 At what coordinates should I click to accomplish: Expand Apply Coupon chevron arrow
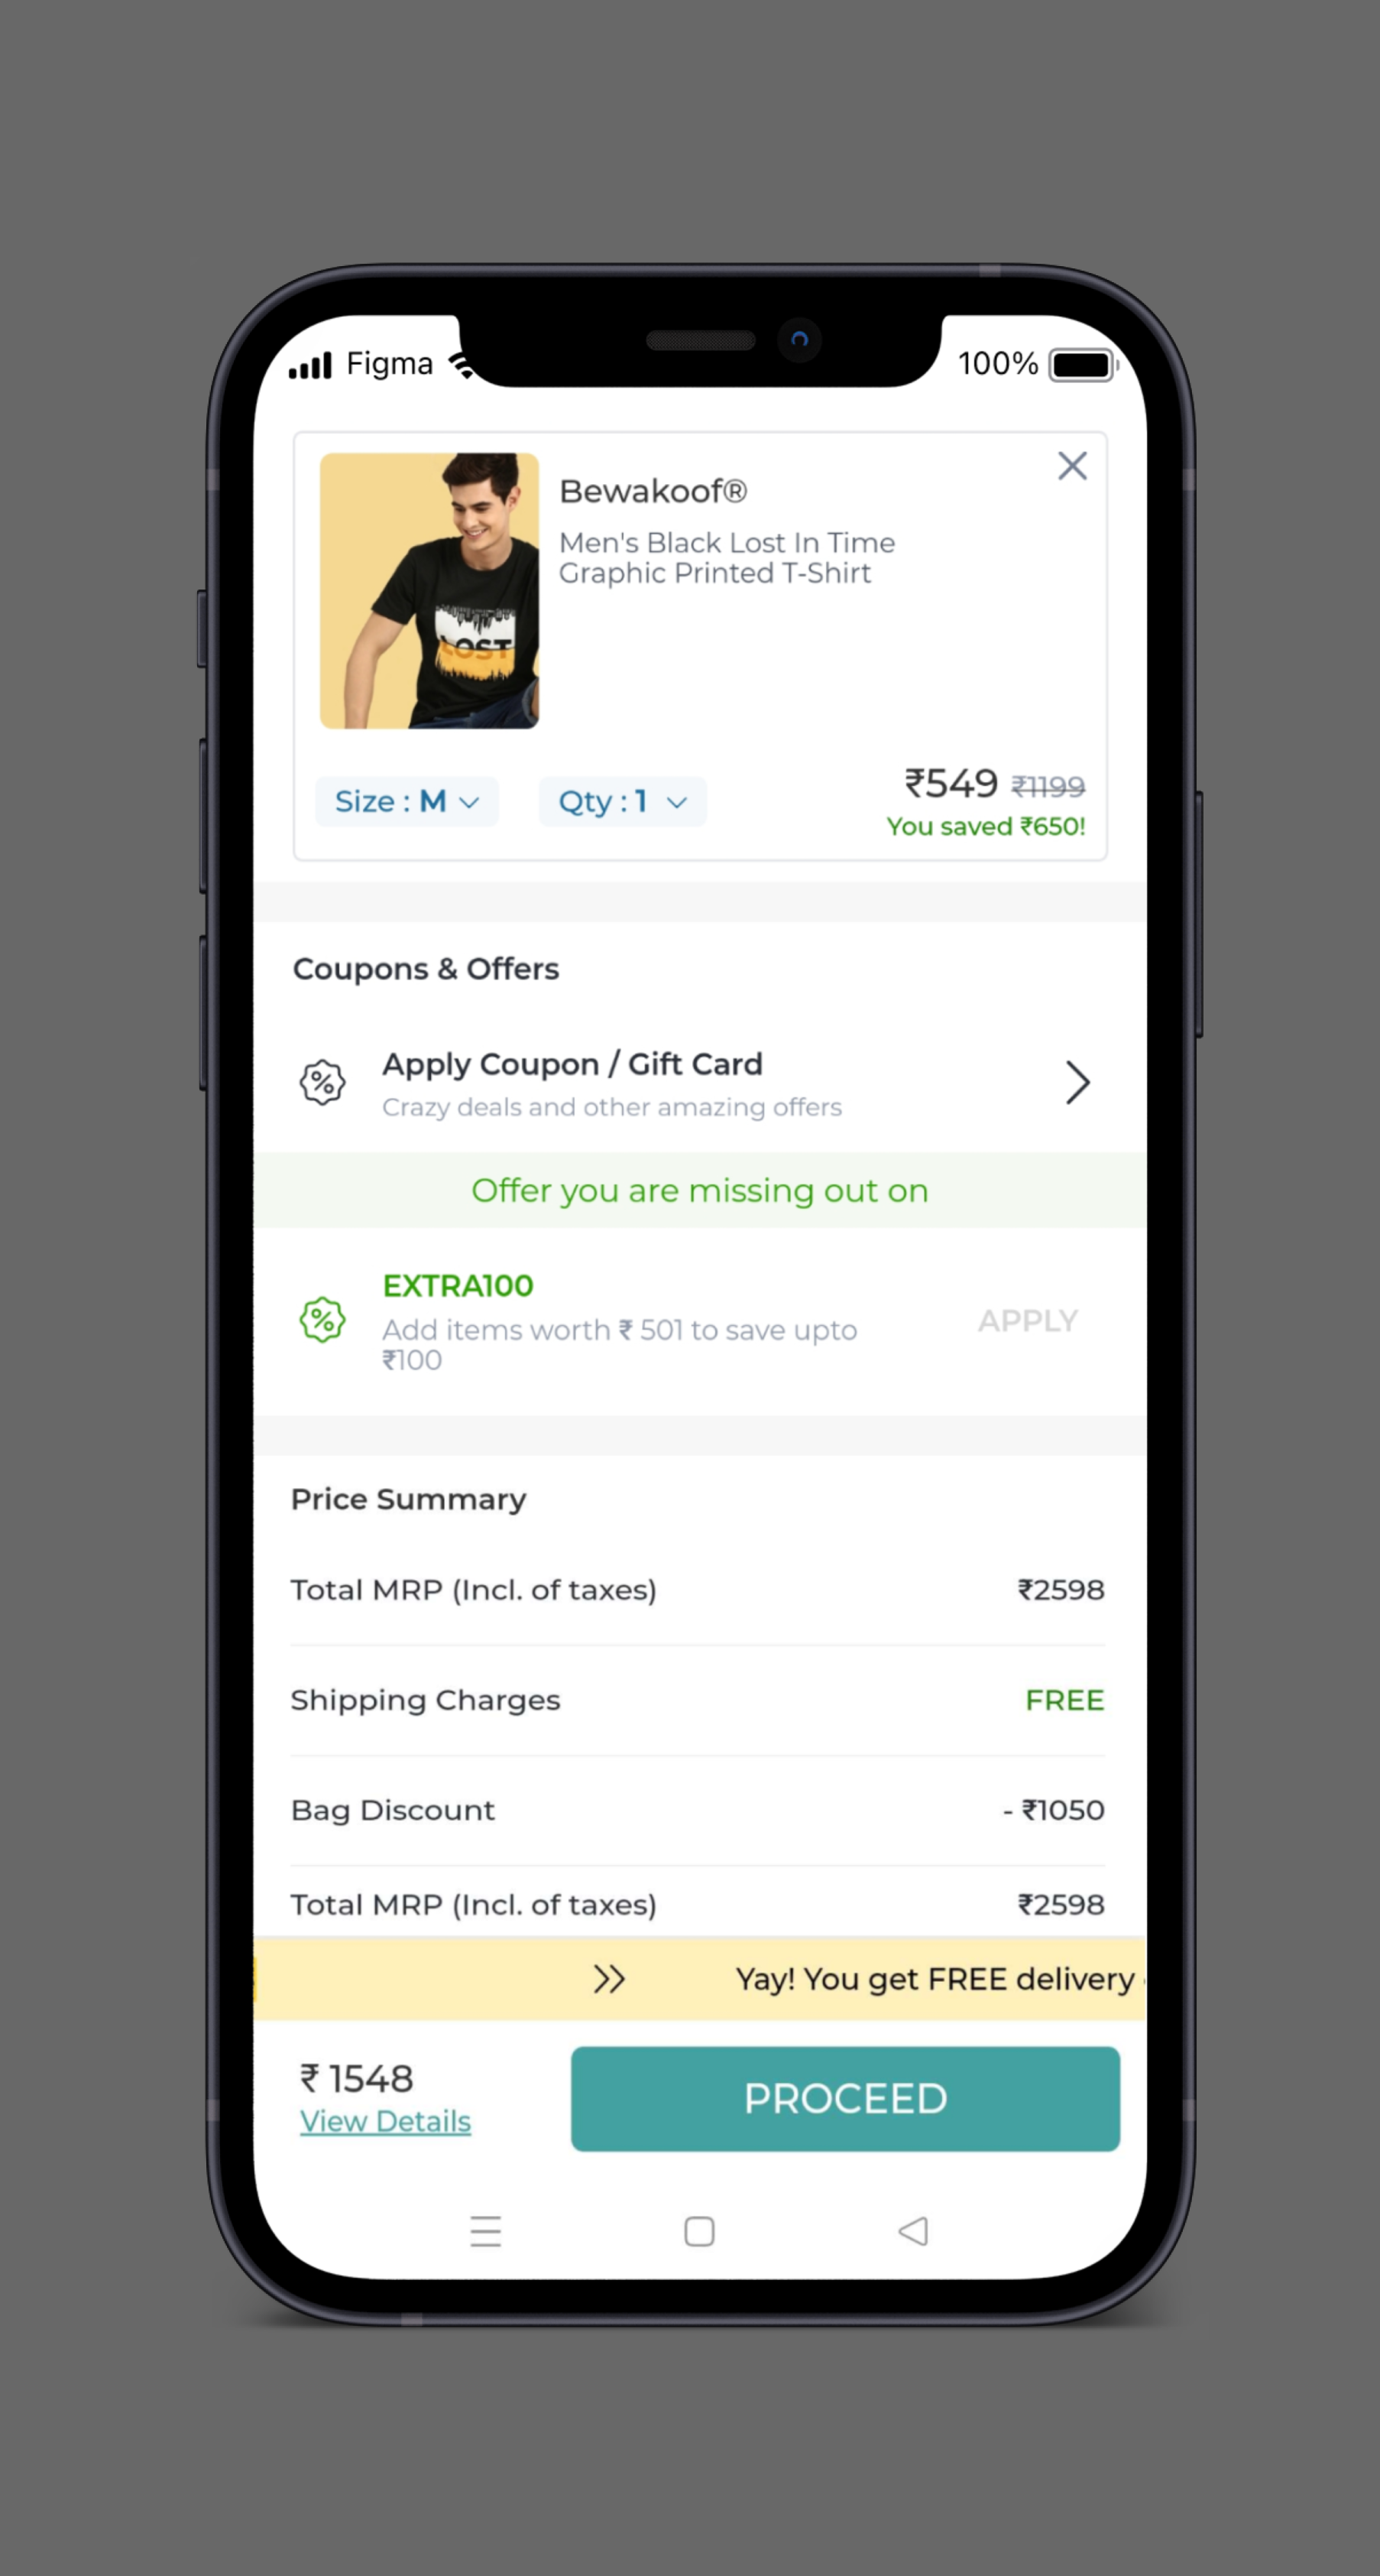click(x=1076, y=1082)
